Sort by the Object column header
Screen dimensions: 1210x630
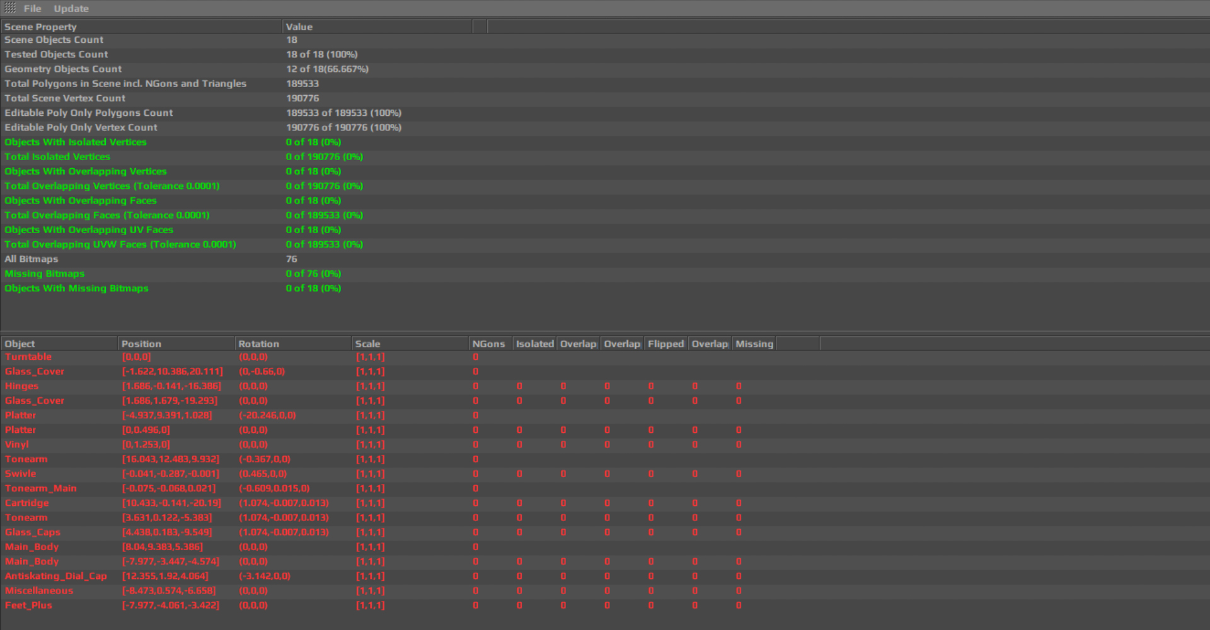click(59, 343)
